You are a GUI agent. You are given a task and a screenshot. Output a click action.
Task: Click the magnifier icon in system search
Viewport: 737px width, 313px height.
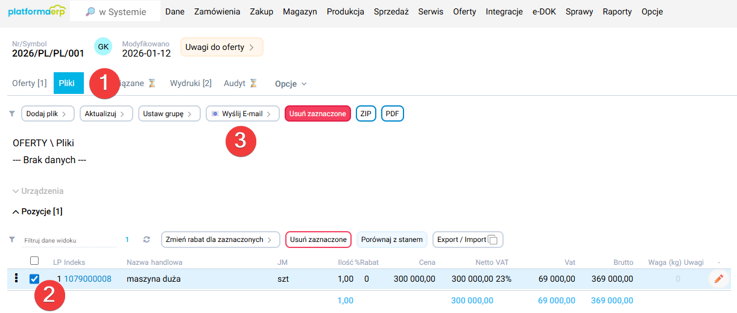point(90,11)
